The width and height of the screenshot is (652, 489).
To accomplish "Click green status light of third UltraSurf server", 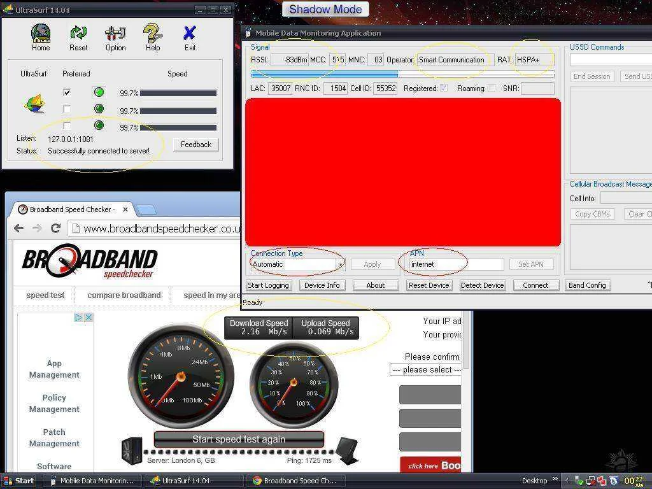I will pos(99,125).
